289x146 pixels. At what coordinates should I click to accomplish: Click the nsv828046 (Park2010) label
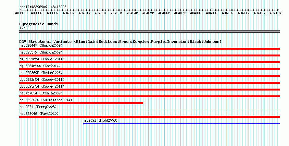pyautogui.click(x=39, y=114)
